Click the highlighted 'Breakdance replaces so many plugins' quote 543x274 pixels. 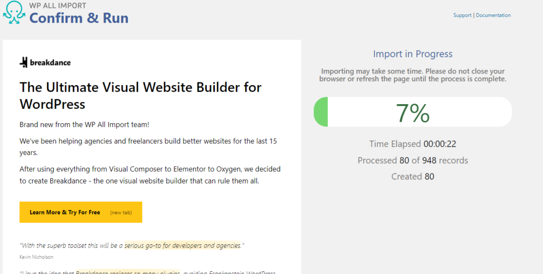point(127,272)
